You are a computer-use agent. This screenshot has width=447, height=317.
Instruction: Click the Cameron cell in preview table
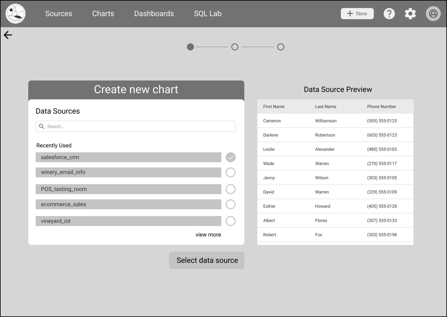point(272,121)
